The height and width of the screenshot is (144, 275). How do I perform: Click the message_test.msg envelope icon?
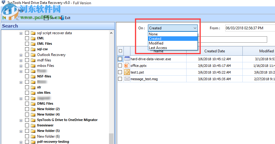coord(127,79)
